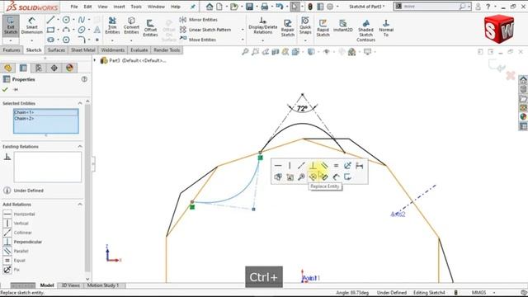This screenshot has width=528, height=297.
Task: Click Linear Sketch Pattern
Action: (x=205, y=30)
